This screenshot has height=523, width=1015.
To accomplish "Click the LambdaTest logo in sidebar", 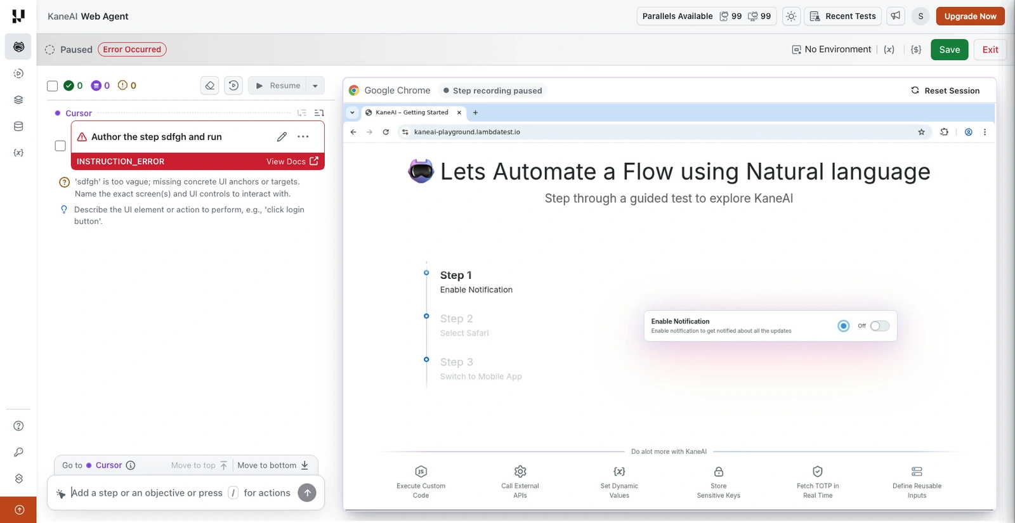I will [x=18, y=16].
